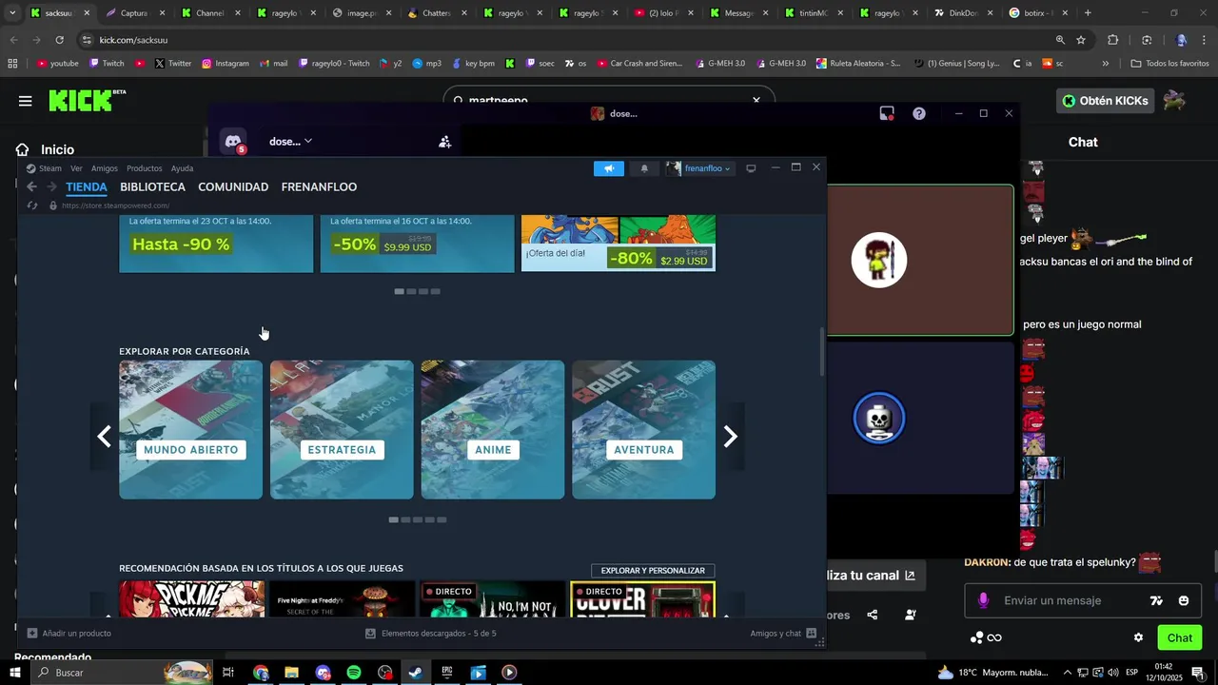Open the MUNDO ABIERTO category

pyautogui.click(x=190, y=430)
